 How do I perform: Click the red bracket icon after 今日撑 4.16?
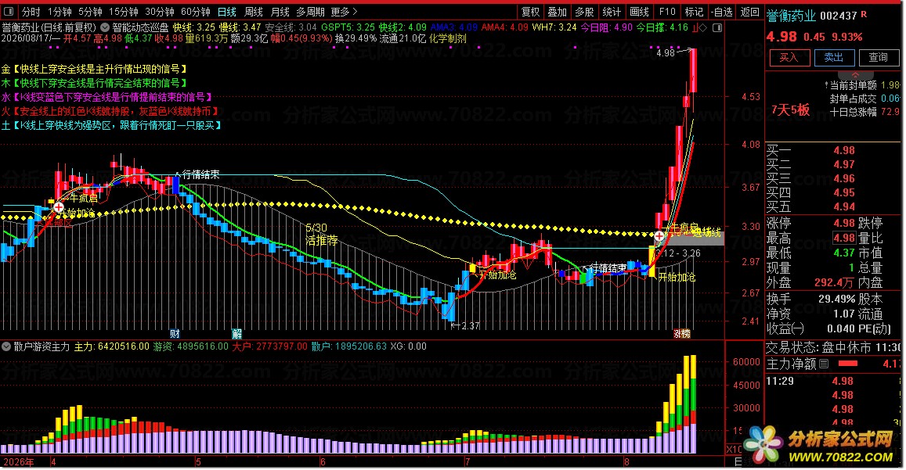[x=695, y=27]
